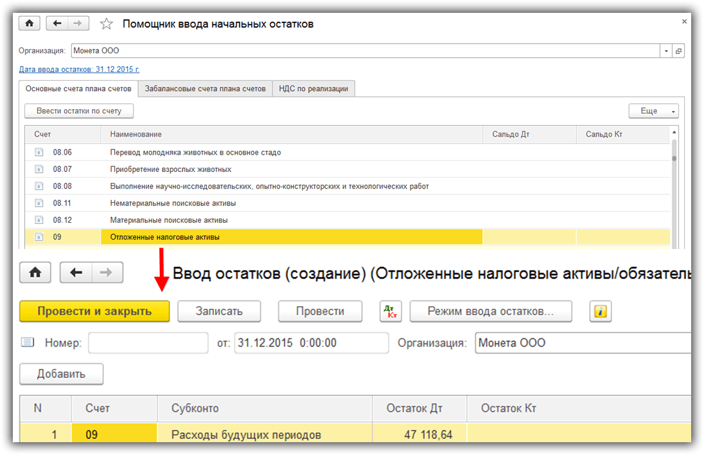Go back with the lower form's left arrow
704x455 pixels.
tap(76, 272)
